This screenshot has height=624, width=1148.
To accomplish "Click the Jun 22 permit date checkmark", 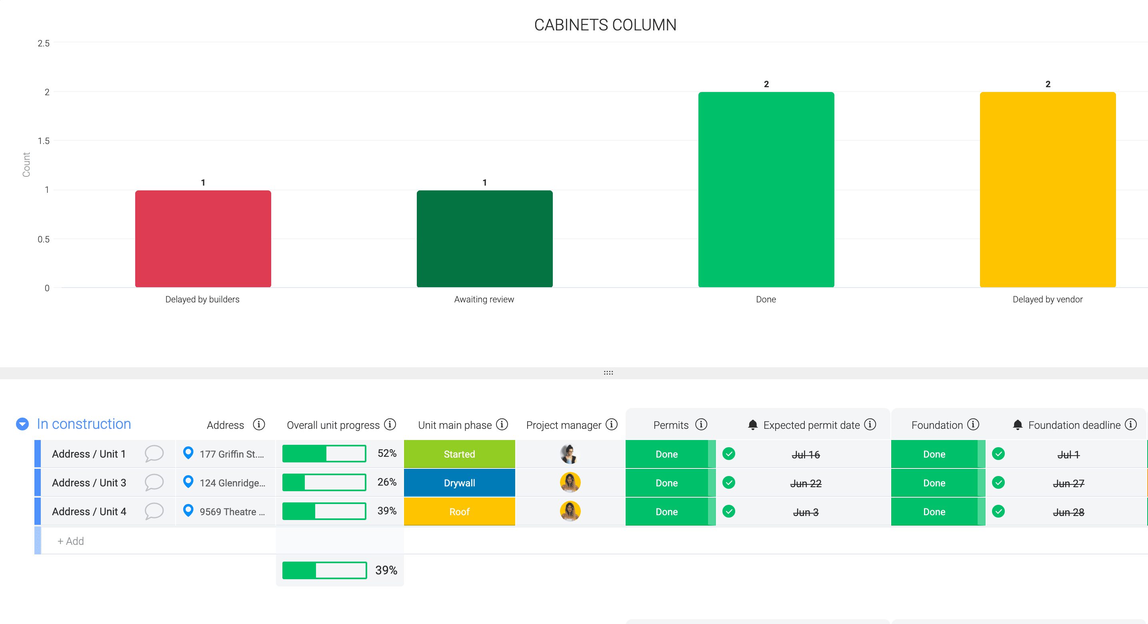I will (729, 483).
